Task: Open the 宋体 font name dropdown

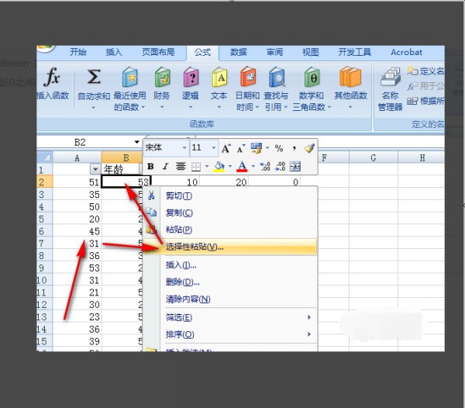Action: (x=184, y=147)
